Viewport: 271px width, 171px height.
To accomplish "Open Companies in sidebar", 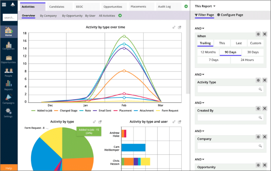I will (x=8, y=46).
